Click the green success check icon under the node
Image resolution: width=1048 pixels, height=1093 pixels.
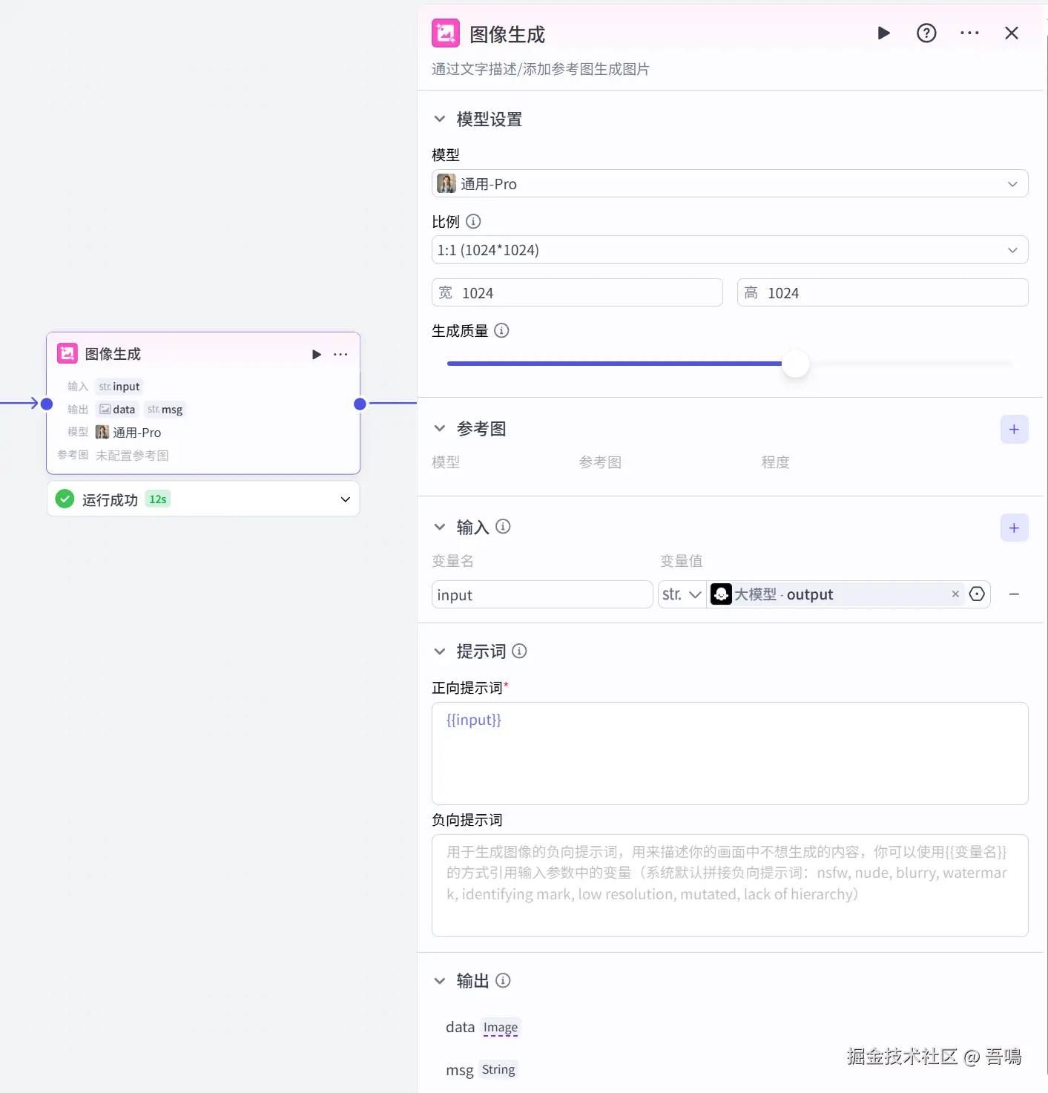pos(65,499)
